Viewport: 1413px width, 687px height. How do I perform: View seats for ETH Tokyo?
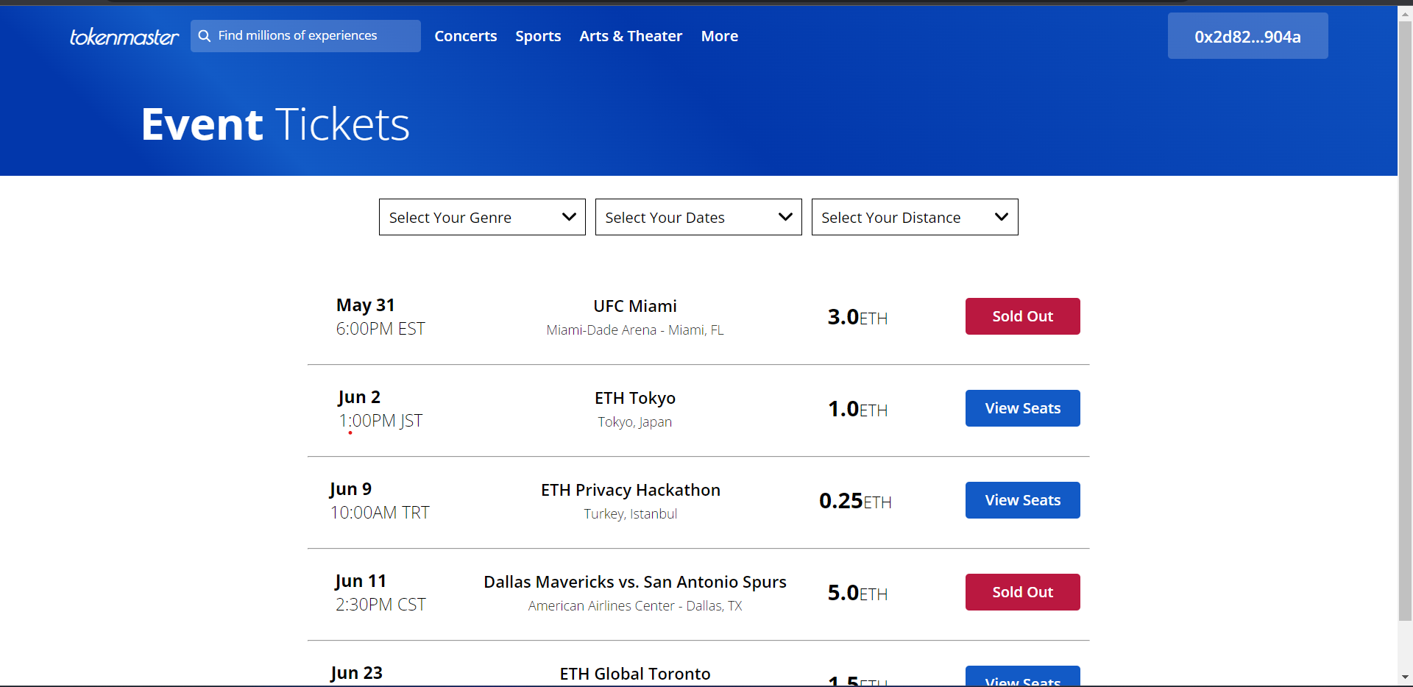click(x=1022, y=408)
